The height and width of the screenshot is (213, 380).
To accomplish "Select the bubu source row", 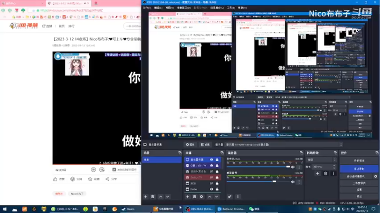I will click(x=202, y=189).
